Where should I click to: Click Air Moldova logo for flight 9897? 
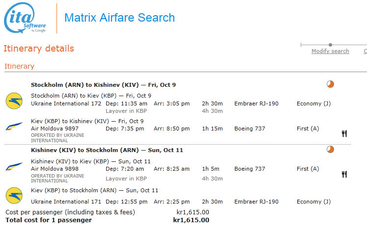coord(14,126)
